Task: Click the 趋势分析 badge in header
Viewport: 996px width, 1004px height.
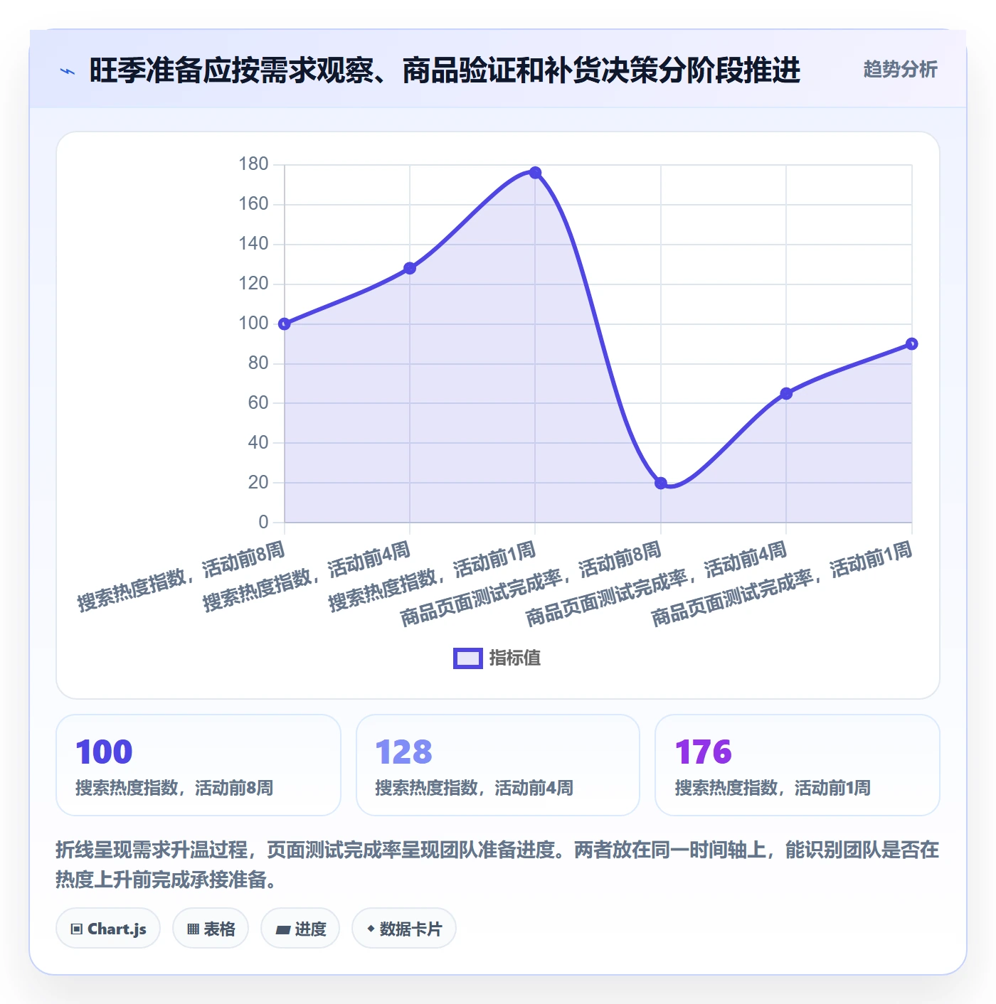Action: [x=900, y=69]
